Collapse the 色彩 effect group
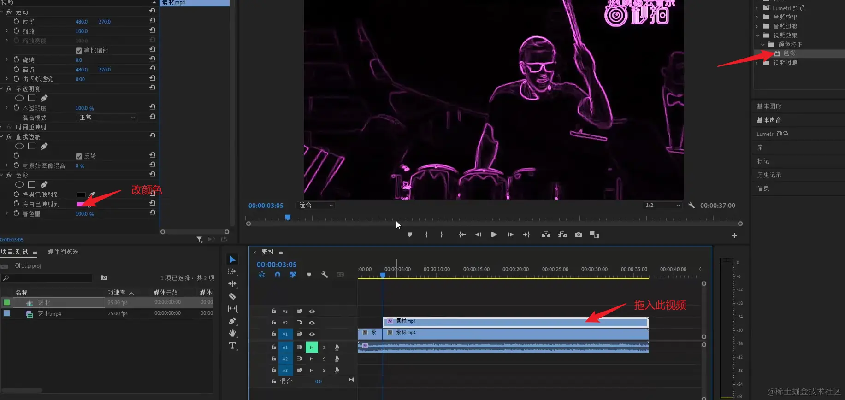The width and height of the screenshot is (845, 400). (2, 175)
